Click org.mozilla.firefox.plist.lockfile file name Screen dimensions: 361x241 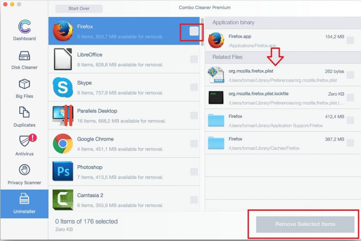coord(259,94)
